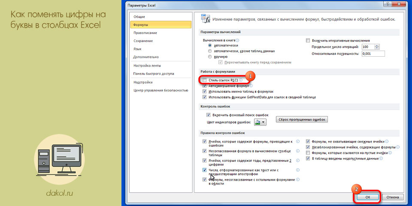Increase the iteration count with the spinner's up arrow

click(x=377, y=46)
